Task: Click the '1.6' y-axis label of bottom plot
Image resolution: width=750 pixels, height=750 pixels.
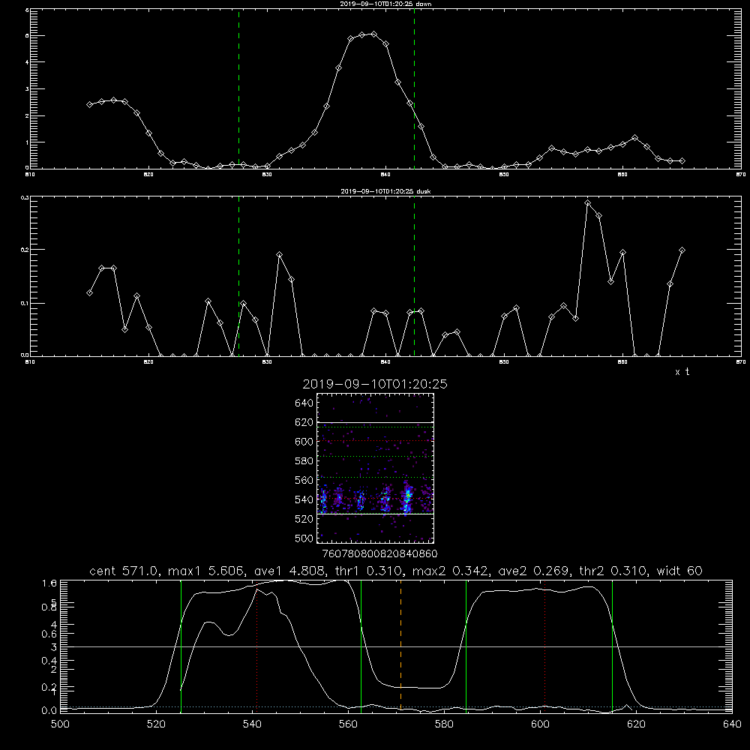Action: click(x=49, y=583)
